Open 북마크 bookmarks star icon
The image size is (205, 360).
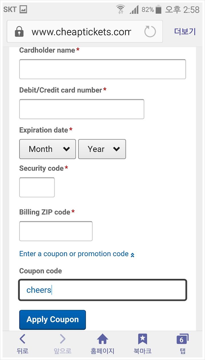pos(142,339)
